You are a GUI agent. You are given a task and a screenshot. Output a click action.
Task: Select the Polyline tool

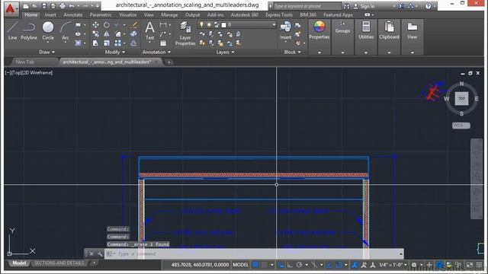point(29,30)
